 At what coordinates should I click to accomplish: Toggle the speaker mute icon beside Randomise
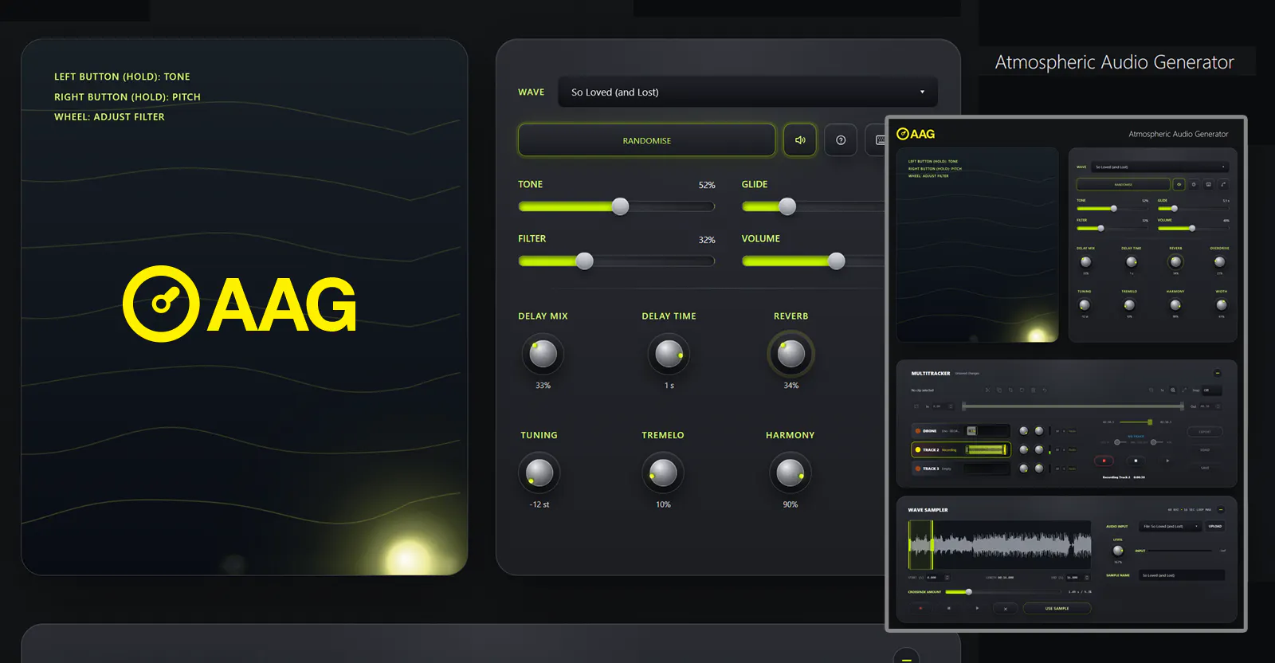(x=800, y=140)
